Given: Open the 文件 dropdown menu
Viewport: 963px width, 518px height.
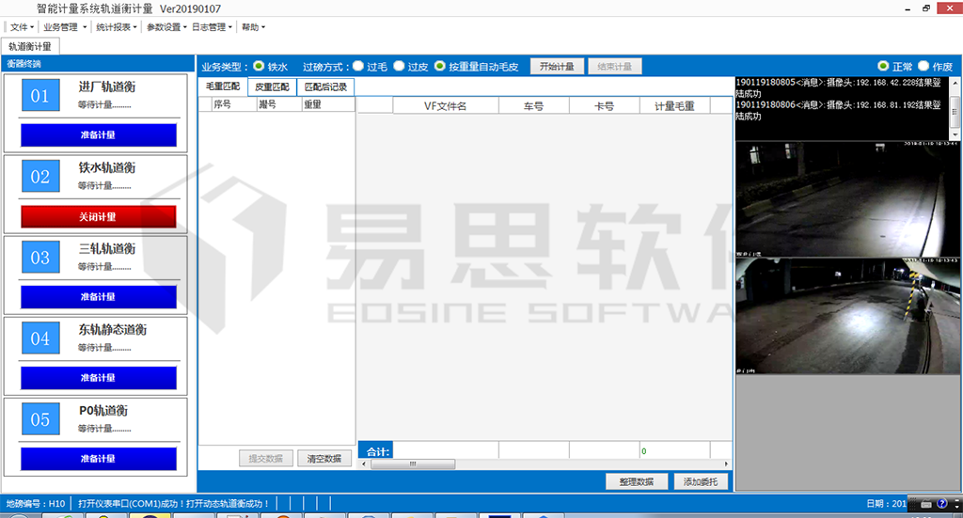Looking at the screenshot, I should (x=22, y=27).
